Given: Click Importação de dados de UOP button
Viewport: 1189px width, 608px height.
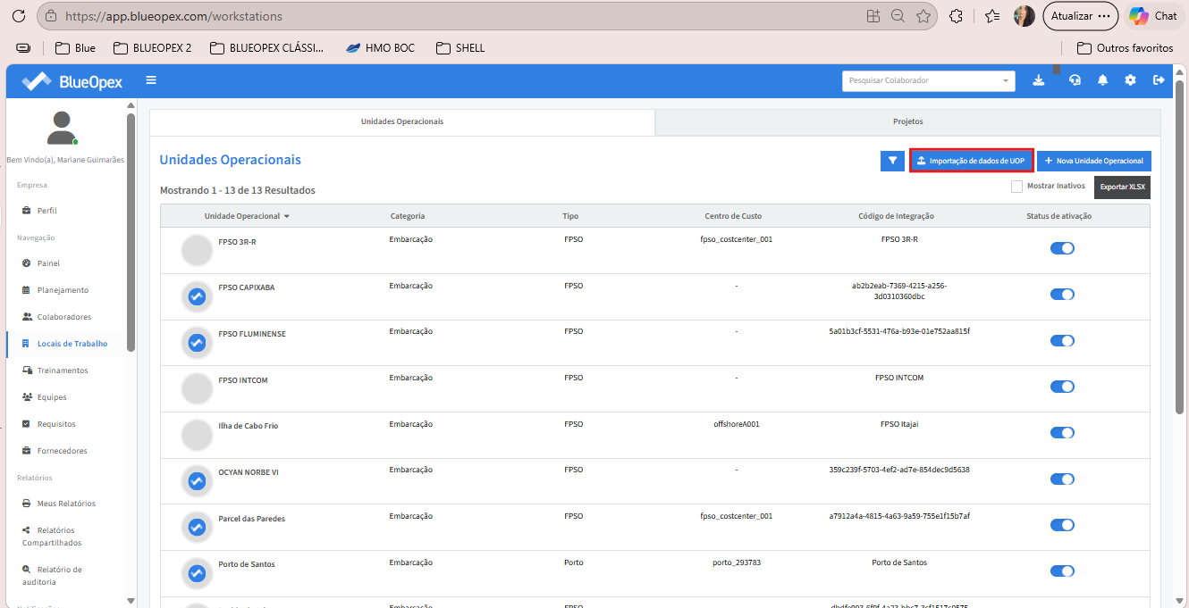Looking at the screenshot, I should [x=972, y=161].
